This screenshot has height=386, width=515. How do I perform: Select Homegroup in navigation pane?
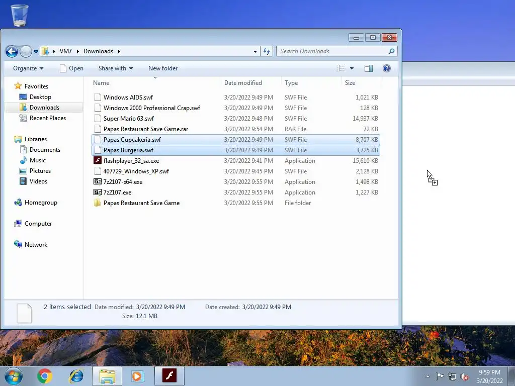click(41, 203)
